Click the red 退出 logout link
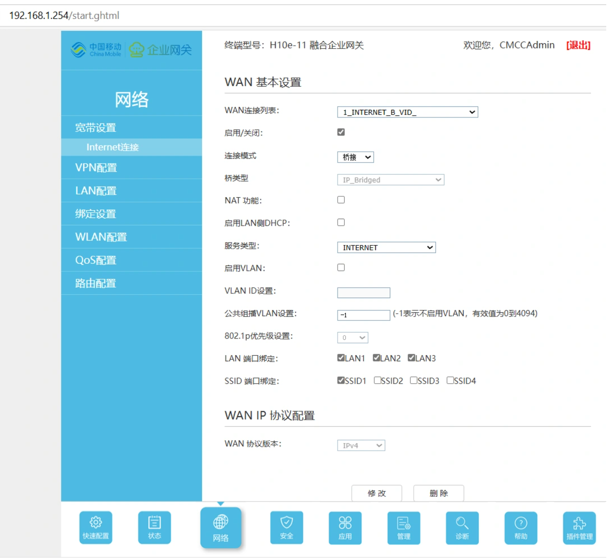Viewport: 611px width, 560px height. (x=578, y=45)
